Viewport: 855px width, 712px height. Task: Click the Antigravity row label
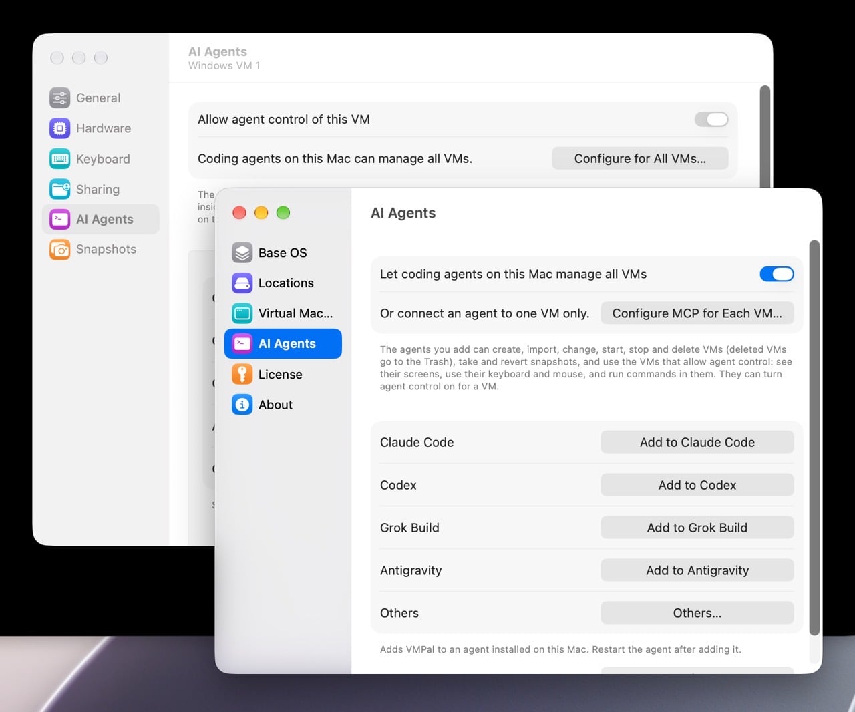411,570
